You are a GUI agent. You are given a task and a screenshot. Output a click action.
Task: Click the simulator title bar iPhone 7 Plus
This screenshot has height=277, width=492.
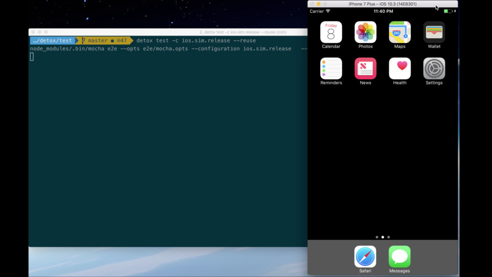tap(382, 4)
